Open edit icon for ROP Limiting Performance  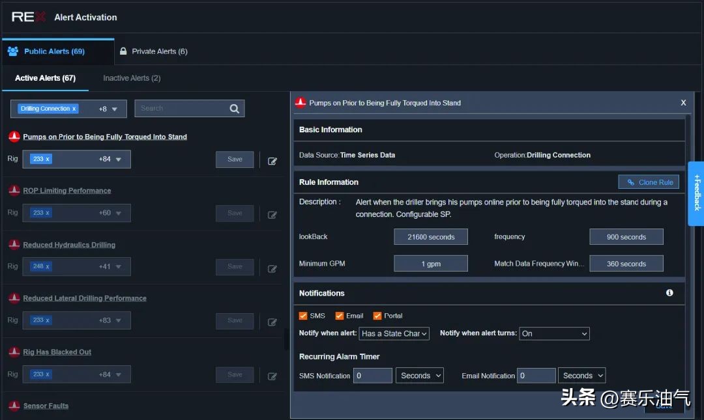(x=272, y=214)
